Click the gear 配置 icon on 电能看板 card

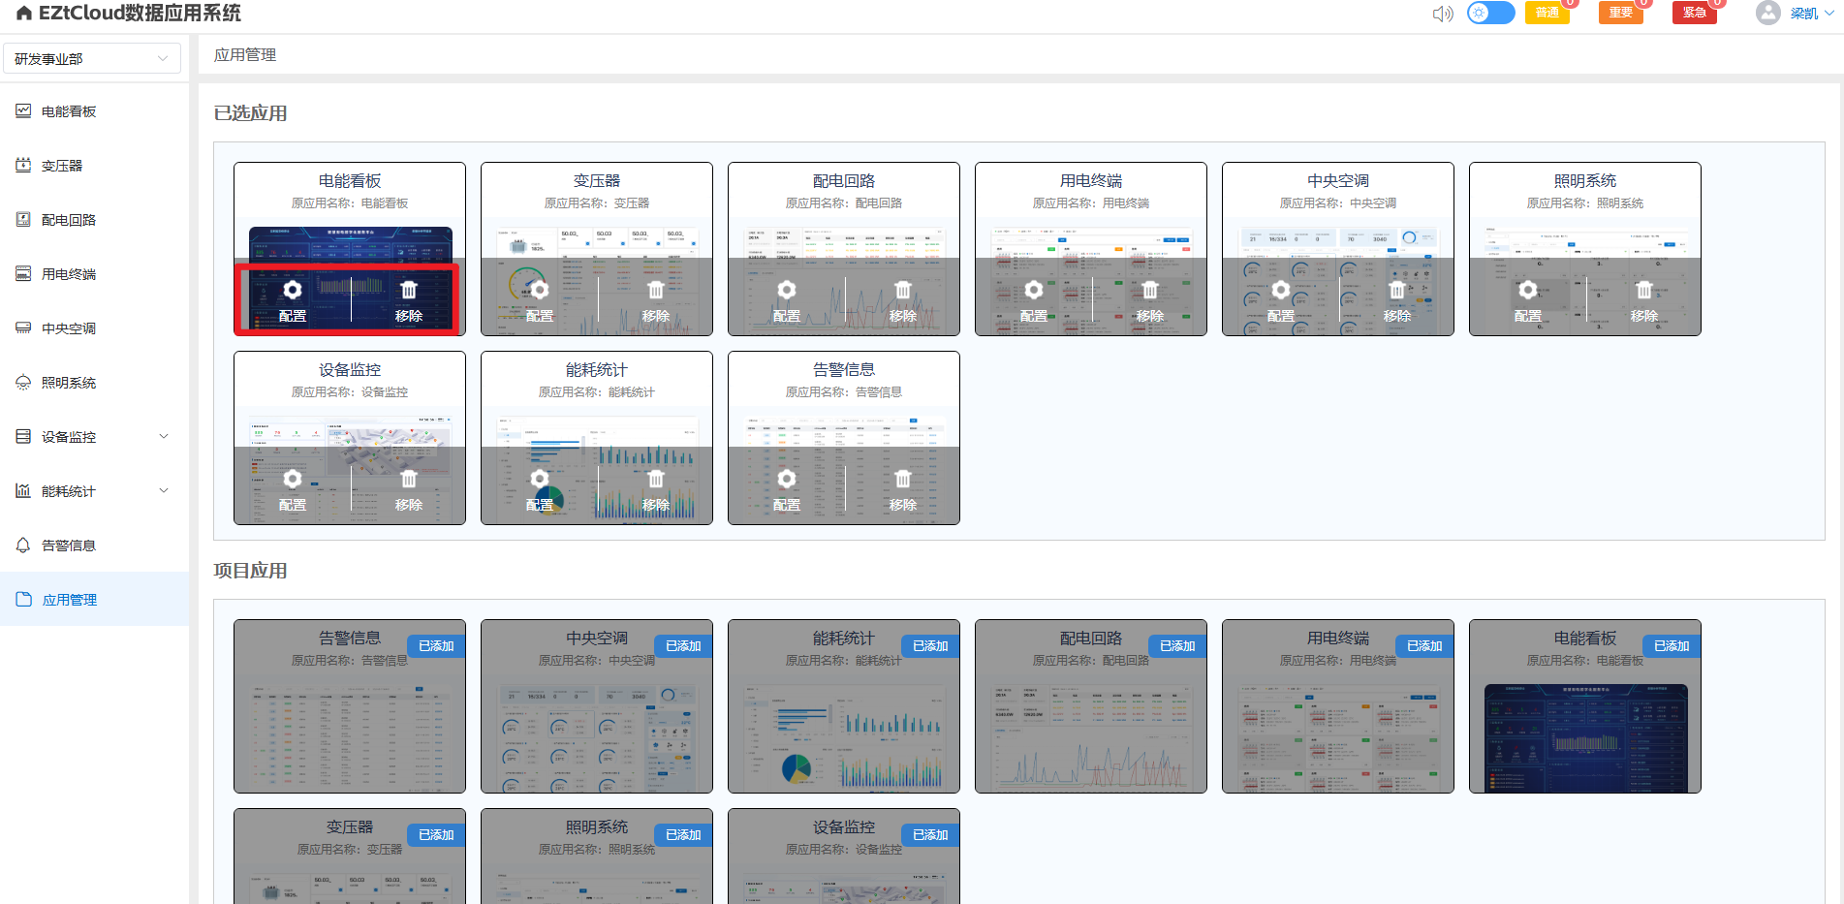pyautogui.click(x=292, y=291)
